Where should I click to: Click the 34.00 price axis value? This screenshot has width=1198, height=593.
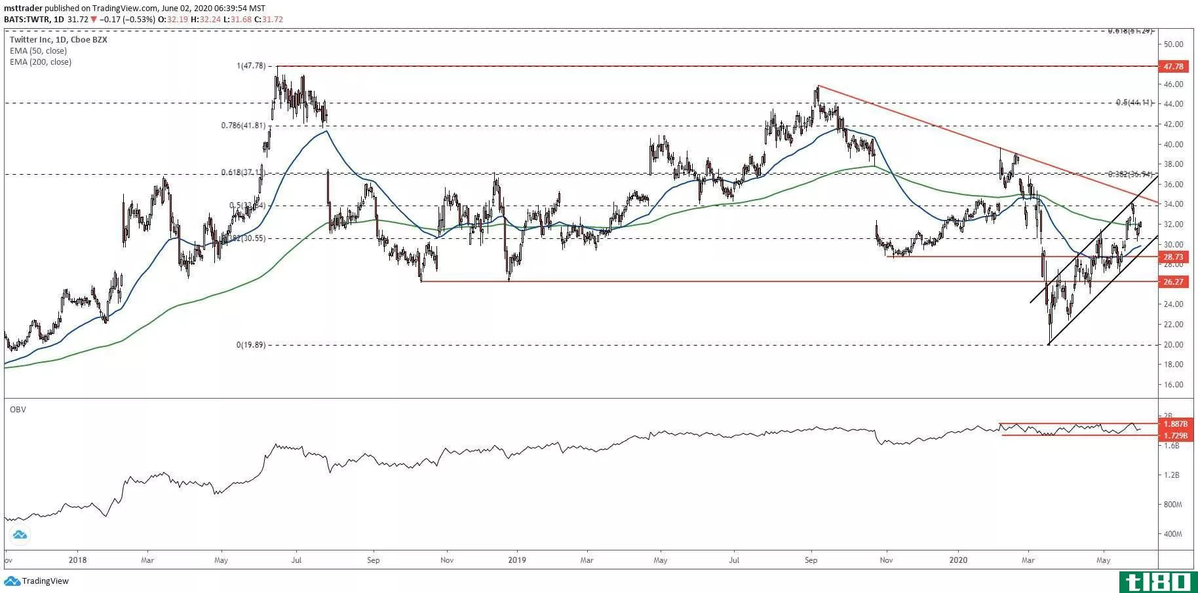1173,204
